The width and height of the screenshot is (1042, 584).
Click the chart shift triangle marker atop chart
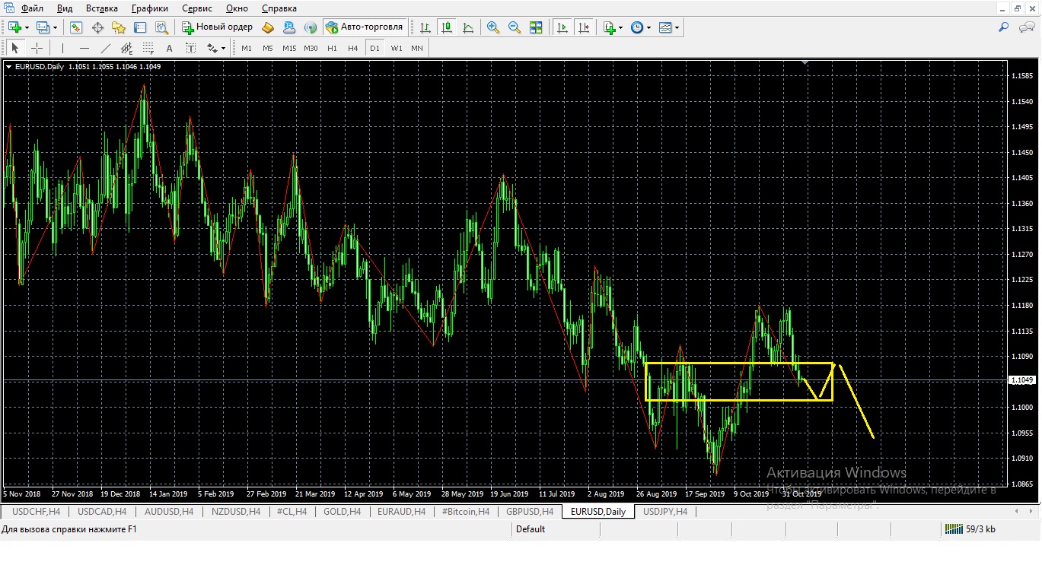[x=805, y=63]
